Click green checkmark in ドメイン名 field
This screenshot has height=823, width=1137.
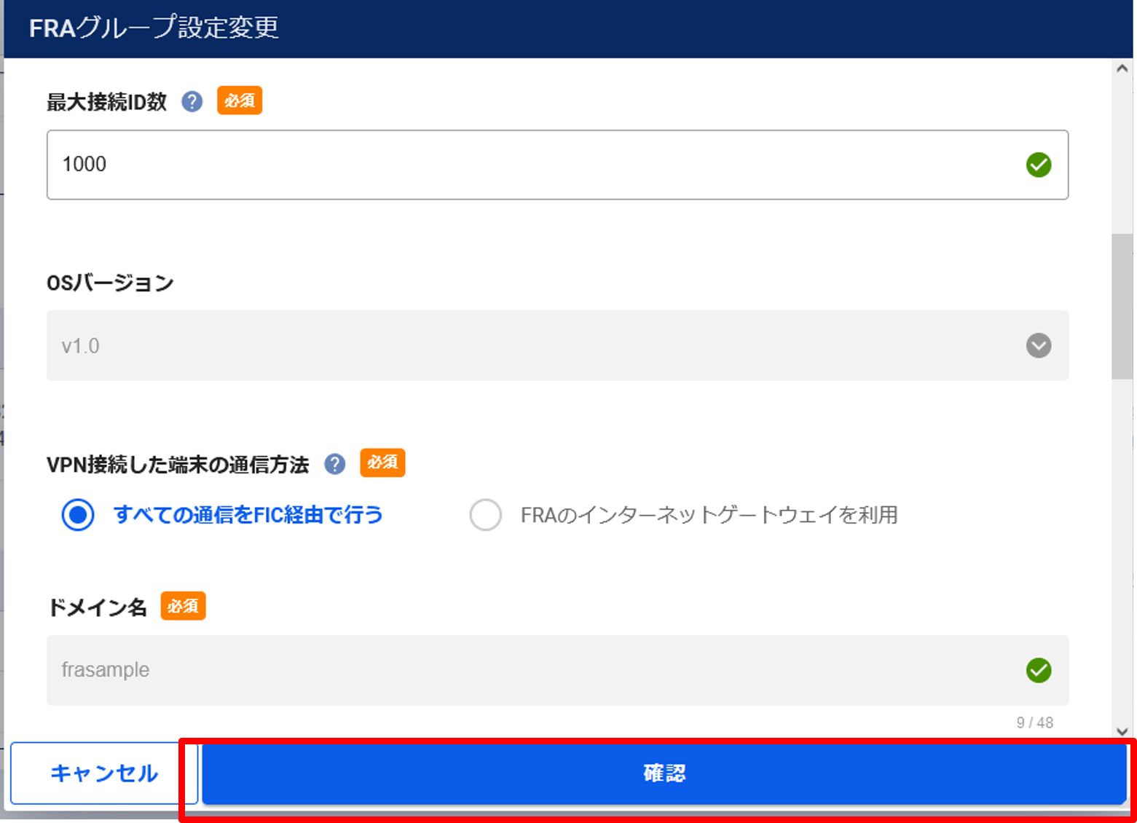point(1038,670)
